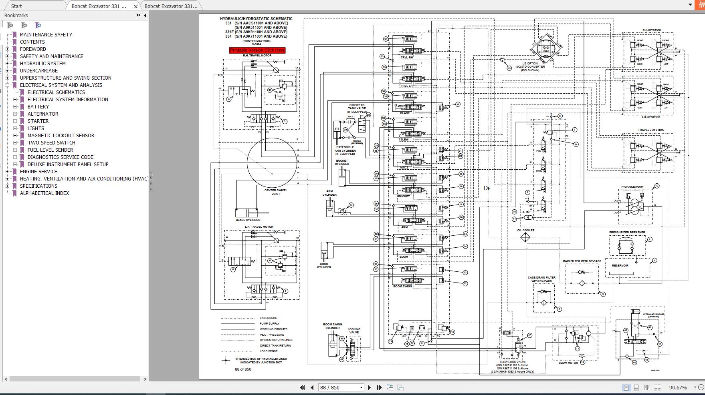Go to the first page
This screenshot has height=395, width=705.
(303, 387)
